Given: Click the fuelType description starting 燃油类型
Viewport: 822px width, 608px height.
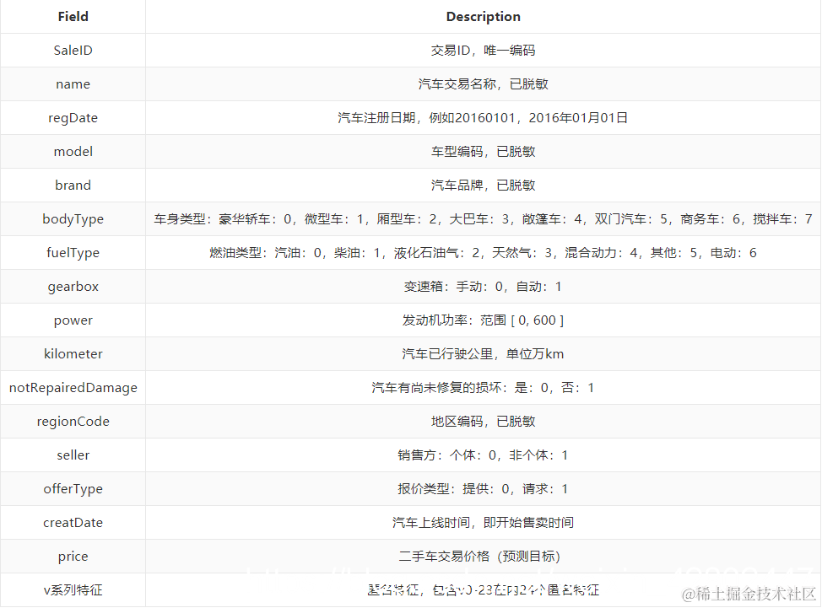Looking at the screenshot, I should (x=484, y=252).
